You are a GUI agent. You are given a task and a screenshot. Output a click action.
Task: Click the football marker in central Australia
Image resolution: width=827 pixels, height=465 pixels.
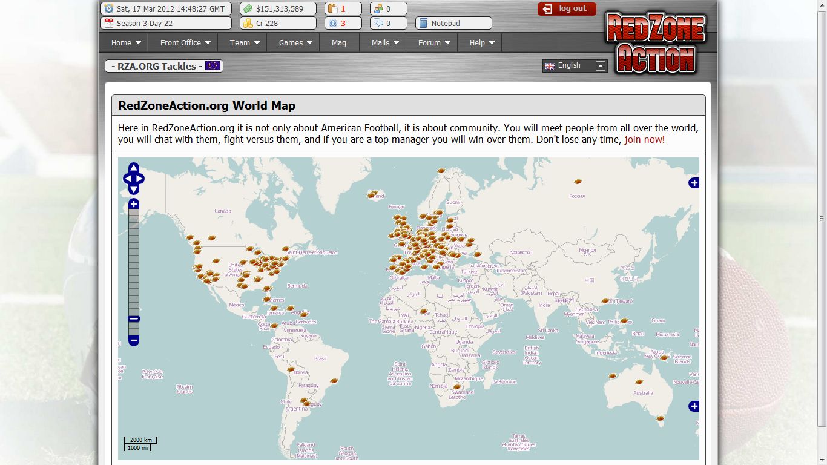click(639, 381)
